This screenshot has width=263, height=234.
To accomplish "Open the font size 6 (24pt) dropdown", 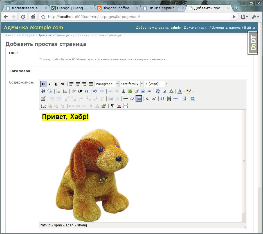I will pos(156,84).
